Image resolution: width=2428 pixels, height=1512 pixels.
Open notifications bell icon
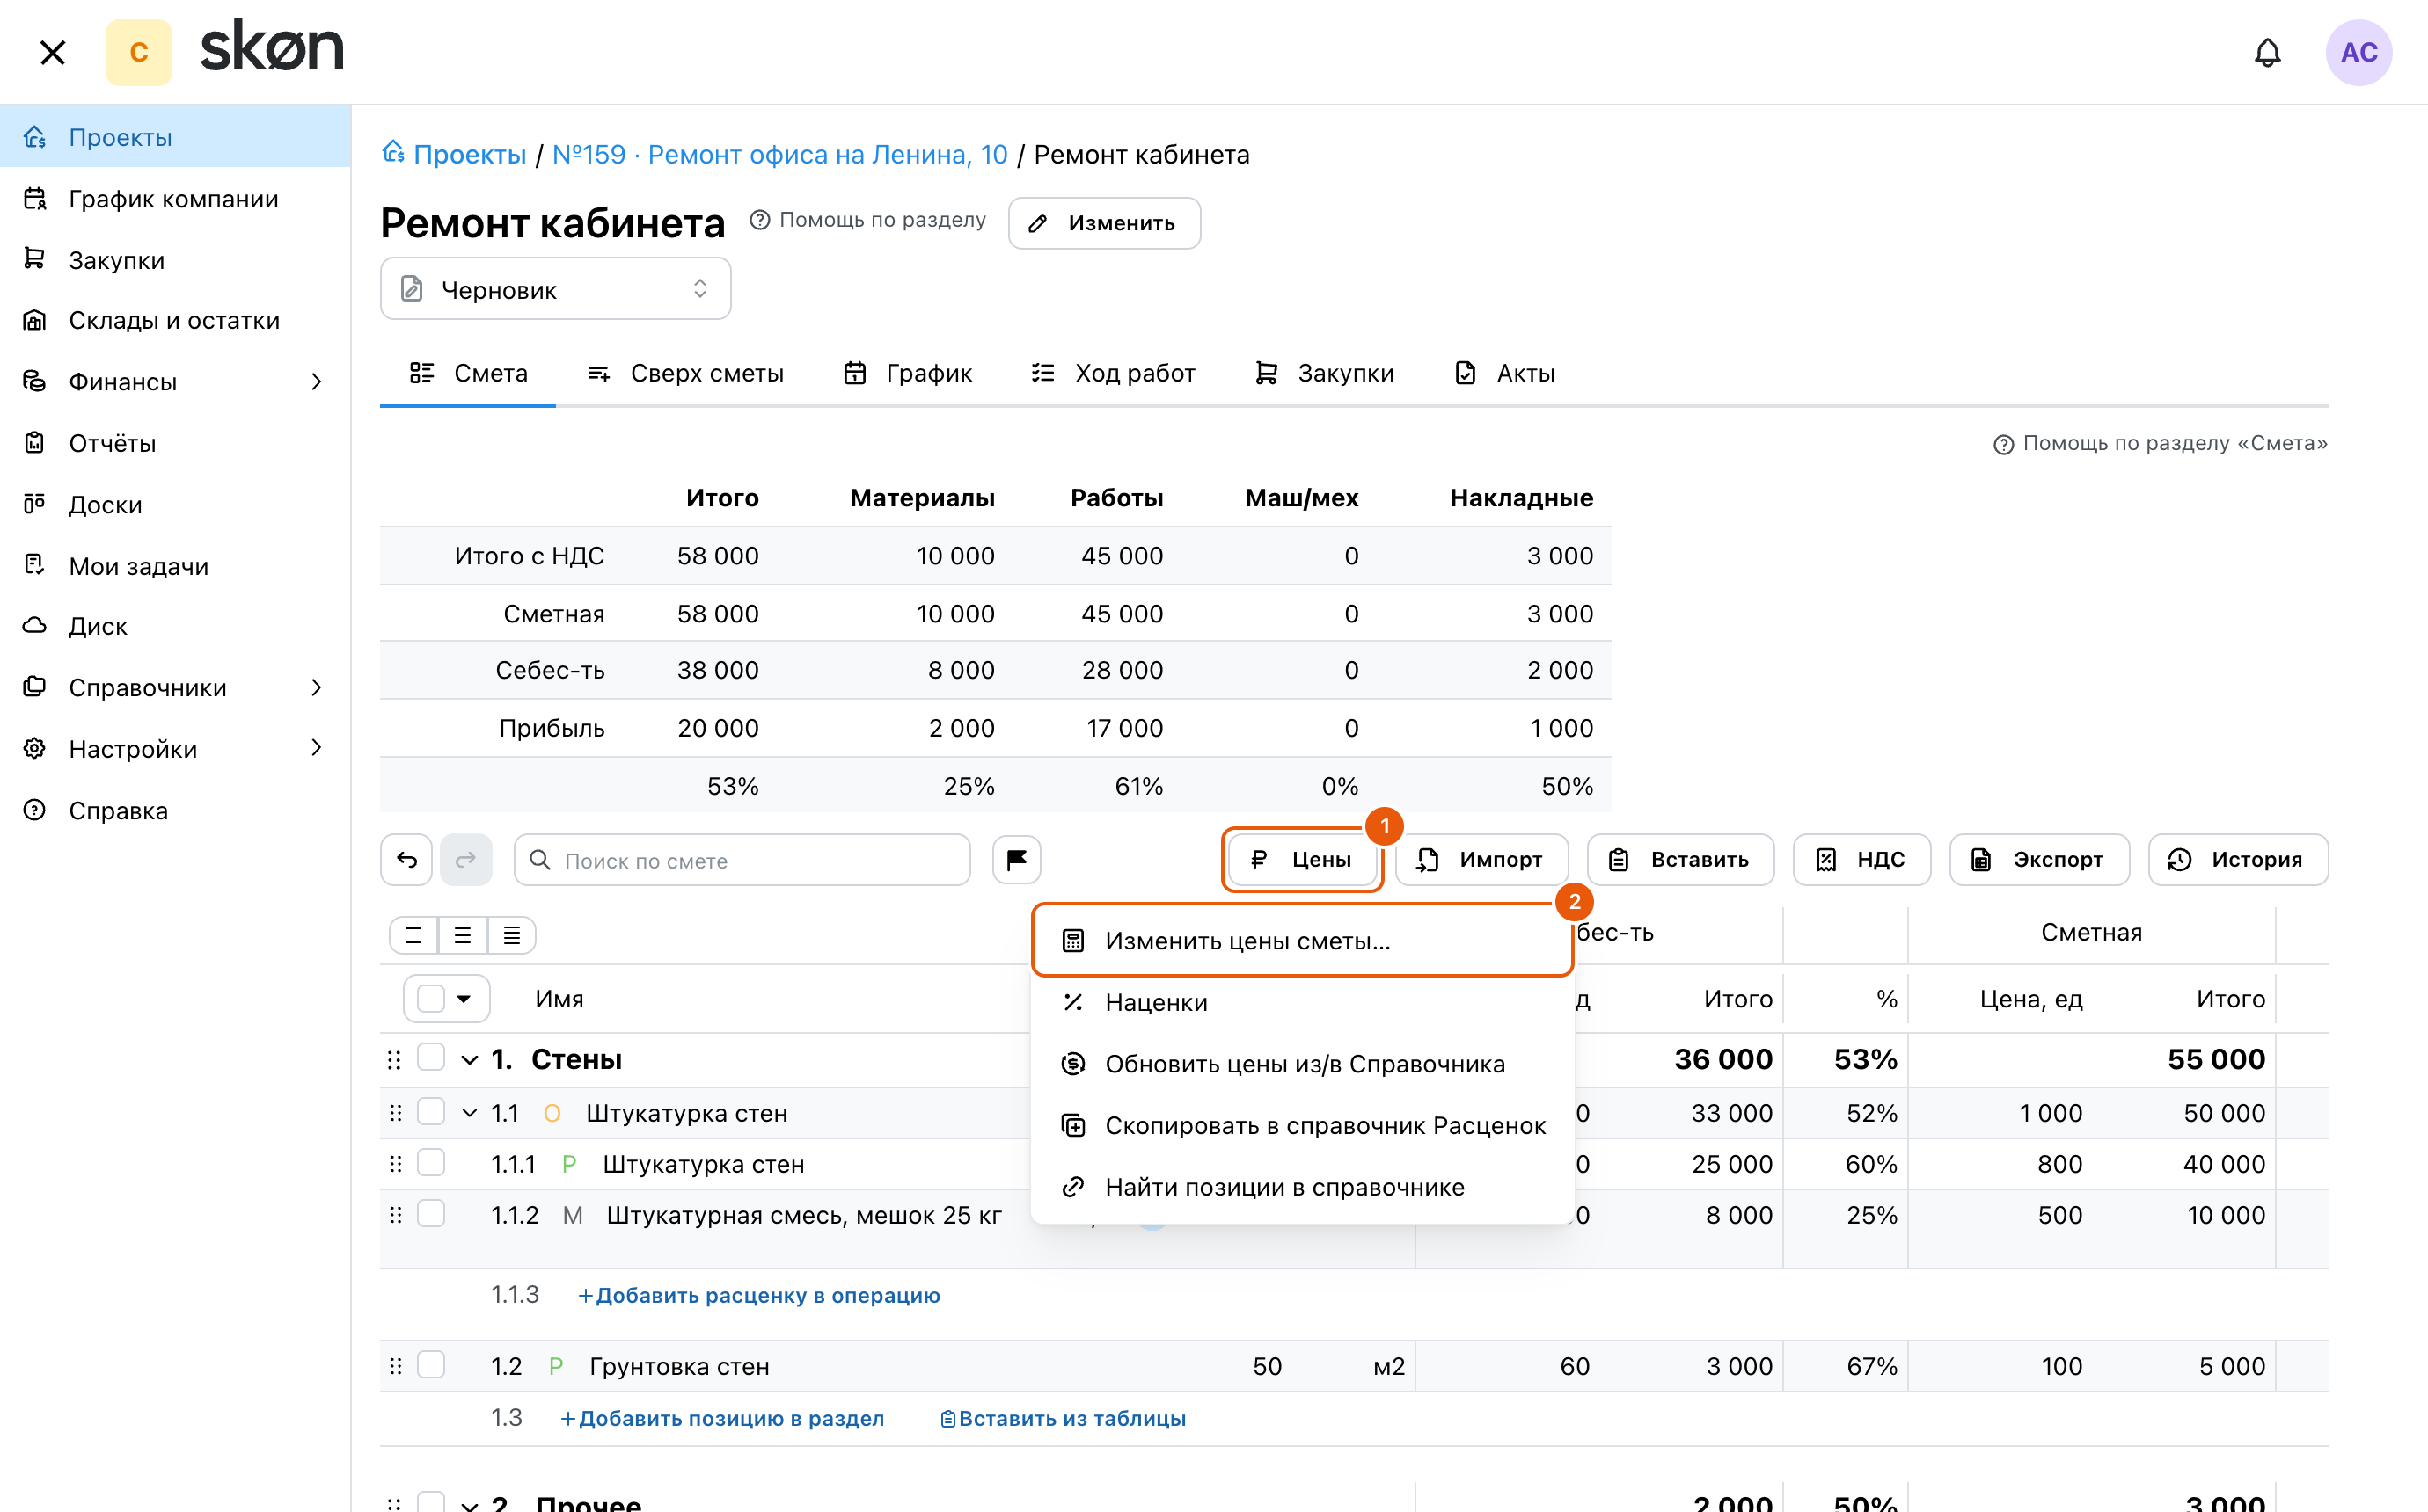[x=2267, y=52]
